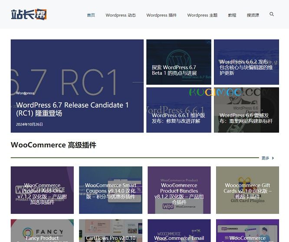The width and height of the screenshot is (289, 242).
Task: Click the chevron arrow beside 更多
Action: pyautogui.click(x=273, y=158)
